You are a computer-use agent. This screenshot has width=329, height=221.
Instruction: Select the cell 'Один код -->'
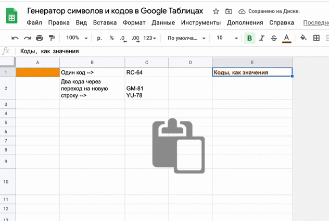coord(92,72)
